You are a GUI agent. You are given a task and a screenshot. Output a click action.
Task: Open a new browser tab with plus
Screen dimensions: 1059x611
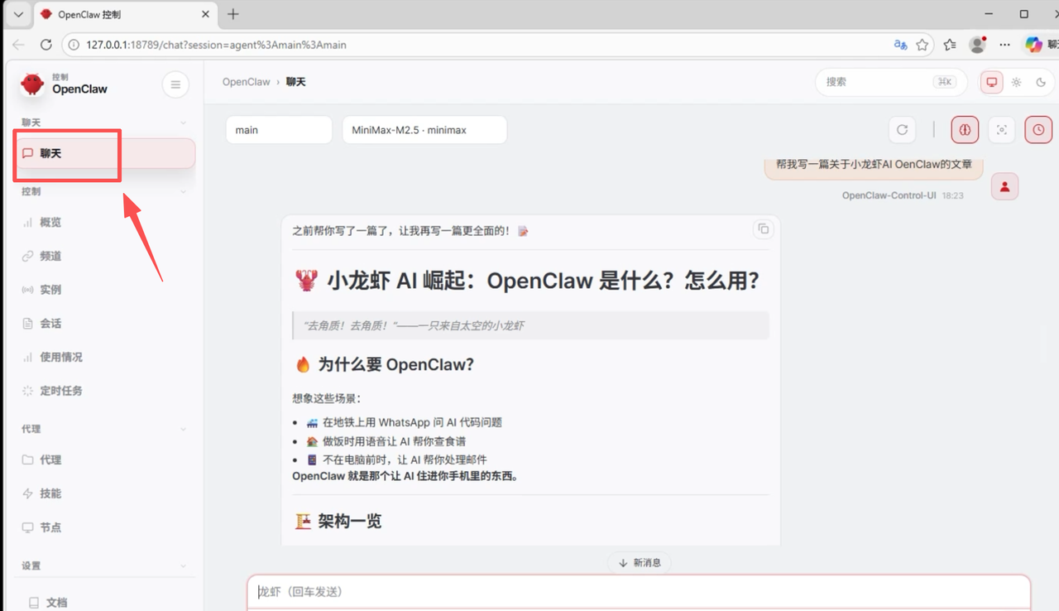(233, 14)
